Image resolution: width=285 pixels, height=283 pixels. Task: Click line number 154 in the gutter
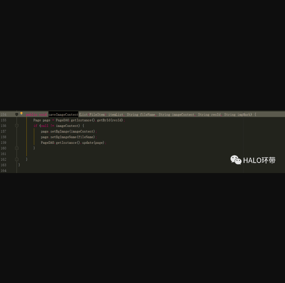pos(4,115)
